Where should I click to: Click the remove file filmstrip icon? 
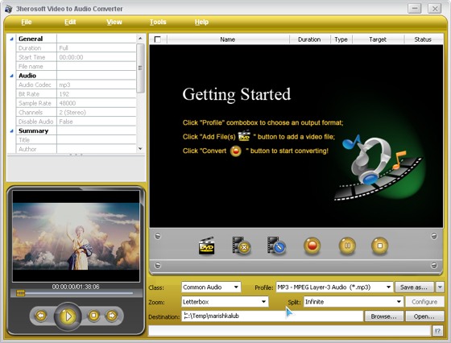point(242,246)
